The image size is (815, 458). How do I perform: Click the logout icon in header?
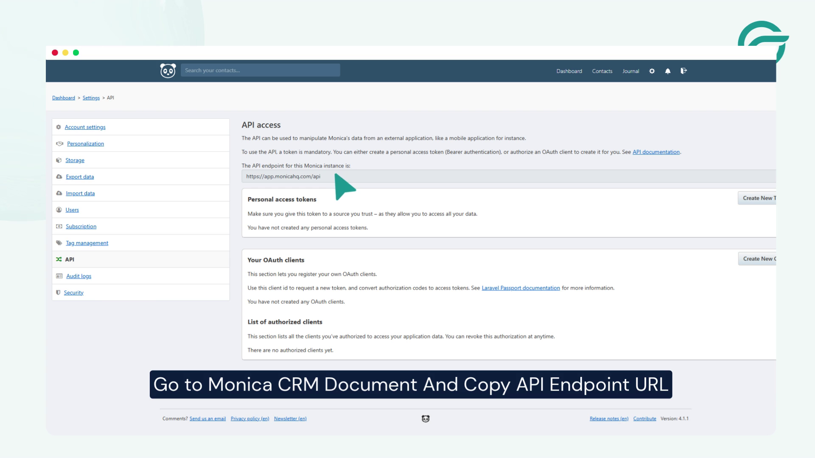coord(683,71)
